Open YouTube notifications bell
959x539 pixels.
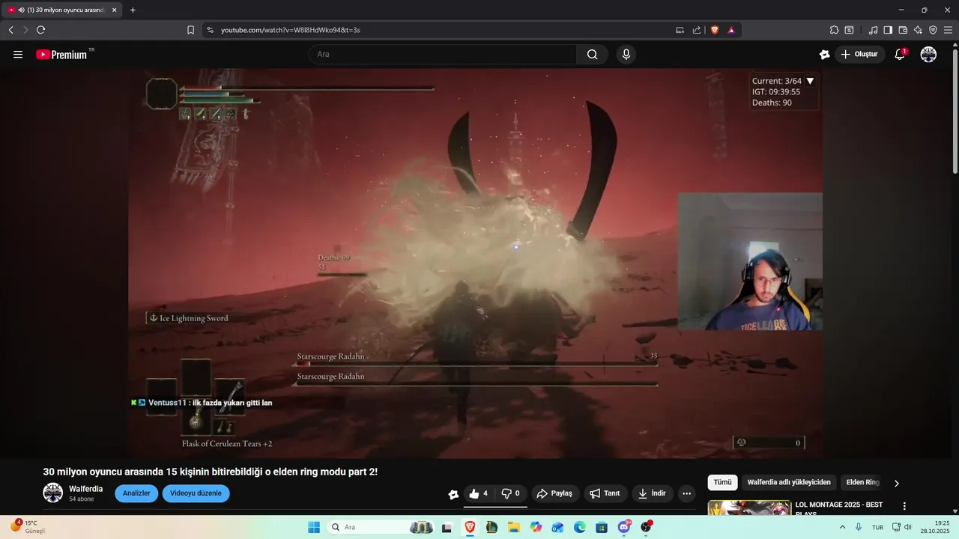pyautogui.click(x=900, y=55)
